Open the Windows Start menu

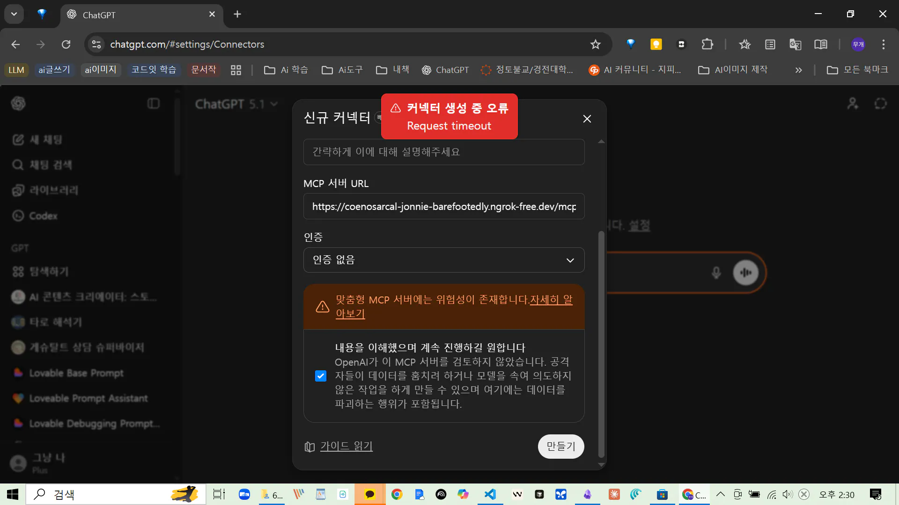point(13,495)
